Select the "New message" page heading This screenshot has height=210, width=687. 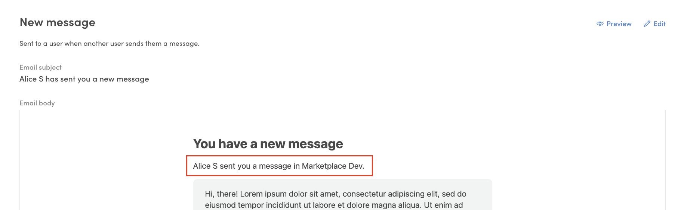point(58,22)
